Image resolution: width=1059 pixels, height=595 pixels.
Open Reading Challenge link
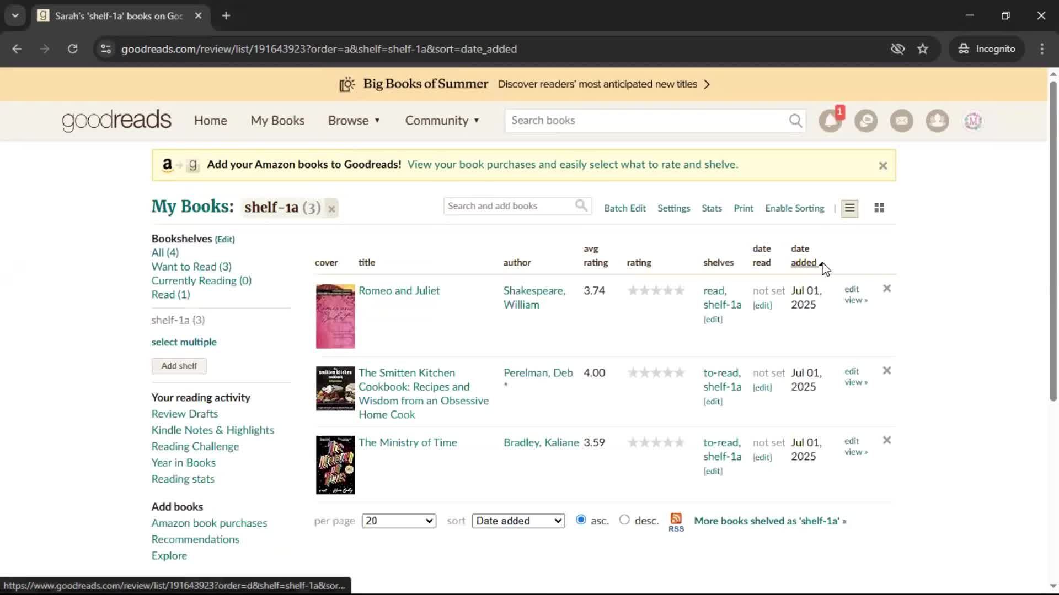(x=195, y=446)
